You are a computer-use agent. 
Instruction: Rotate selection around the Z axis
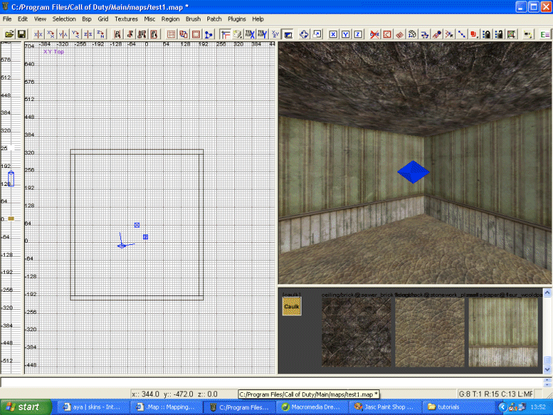click(100, 34)
